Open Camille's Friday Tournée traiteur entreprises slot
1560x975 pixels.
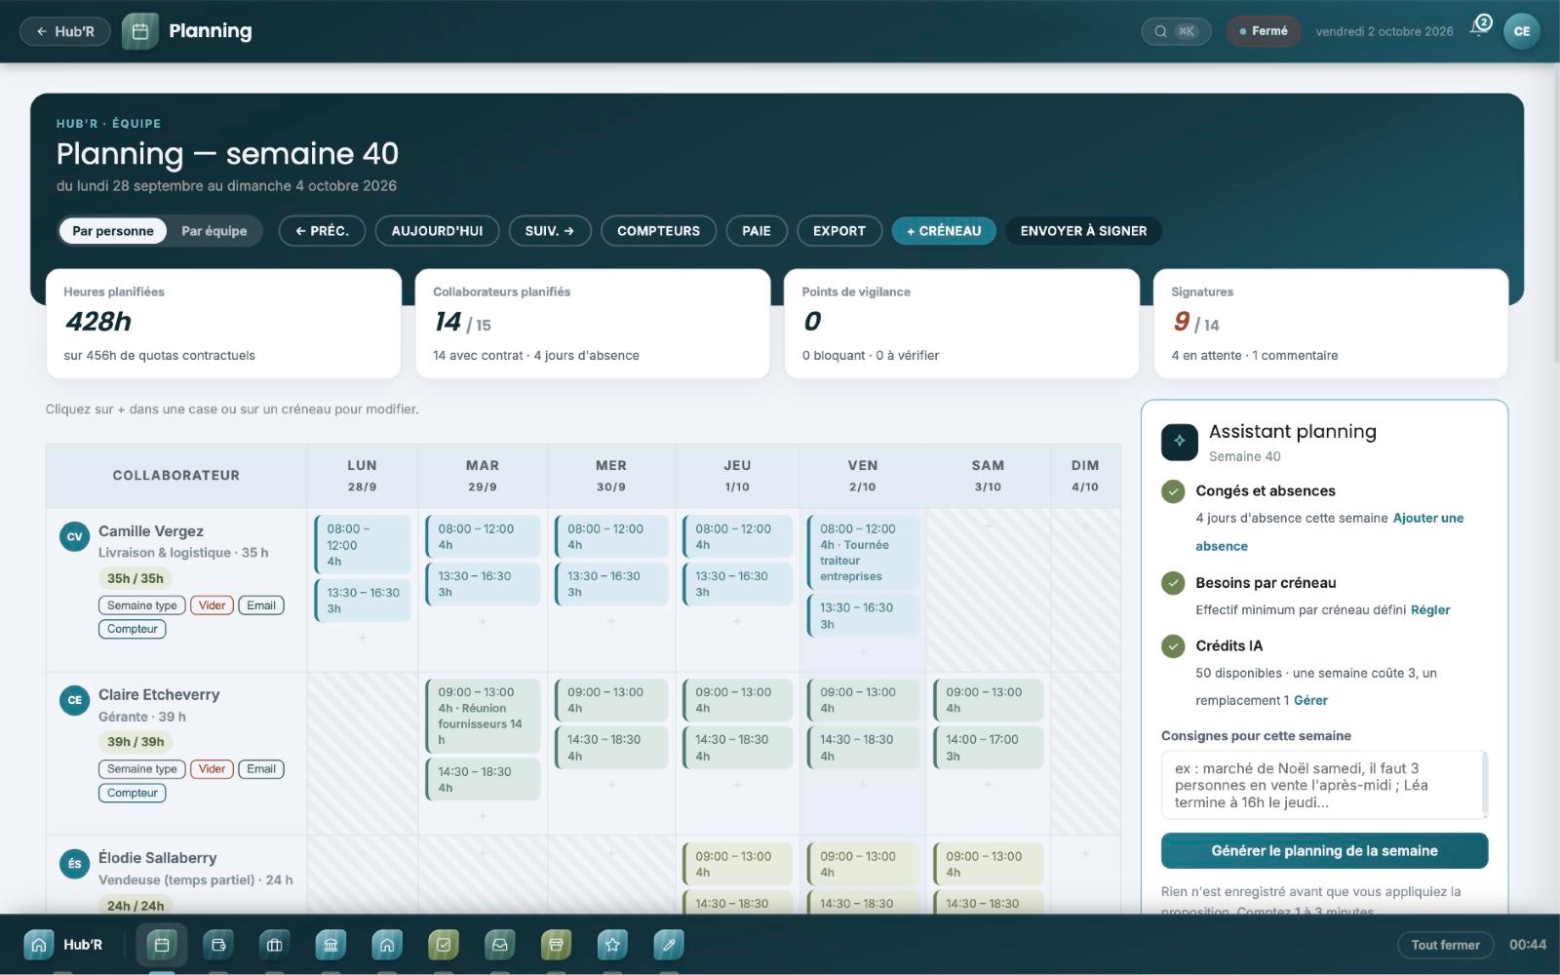pyautogui.click(x=863, y=553)
